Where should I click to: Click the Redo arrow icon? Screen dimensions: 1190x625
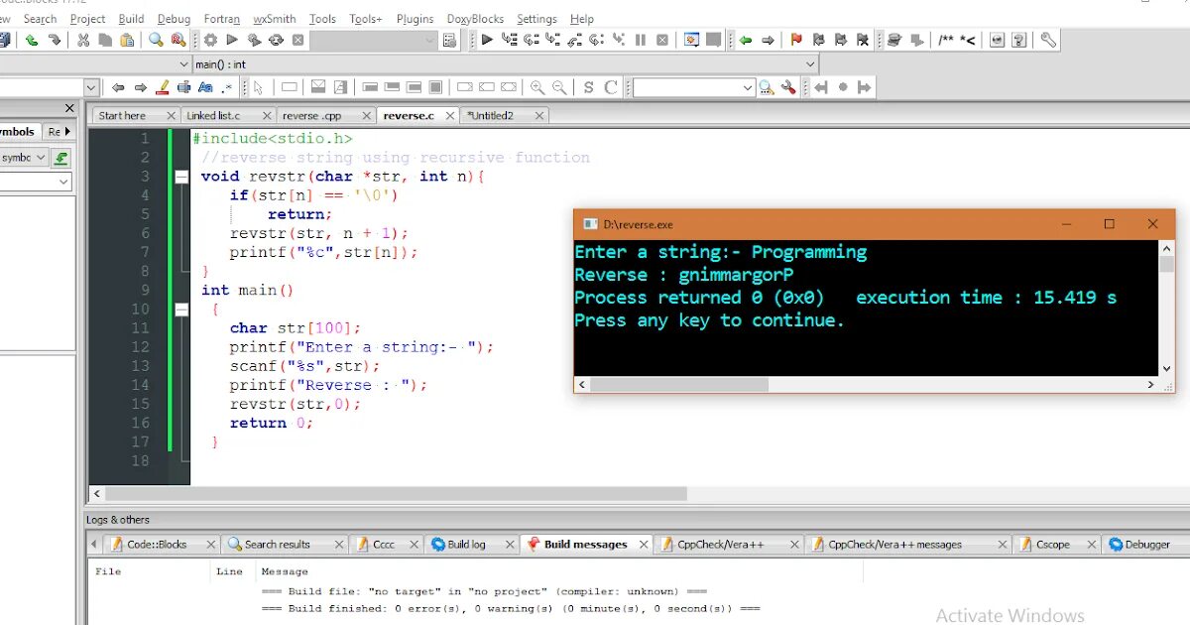(x=54, y=40)
